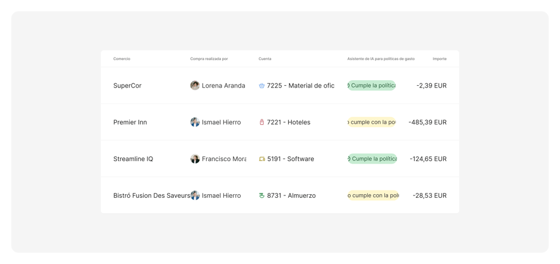Image resolution: width=560 pixels, height=264 pixels.
Task: Select the SuperCor merchant name
Action: pyautogui.click(x=127, y=86)
